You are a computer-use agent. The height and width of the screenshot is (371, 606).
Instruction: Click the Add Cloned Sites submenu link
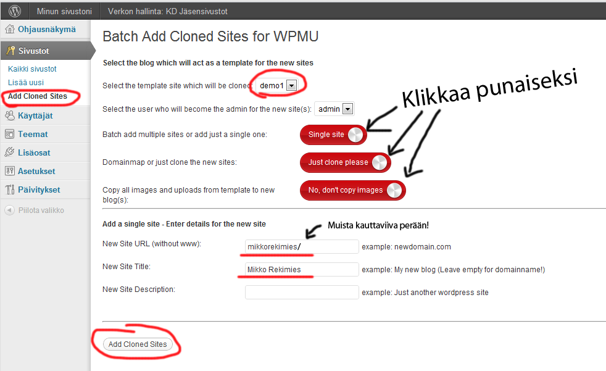point(38,96)
